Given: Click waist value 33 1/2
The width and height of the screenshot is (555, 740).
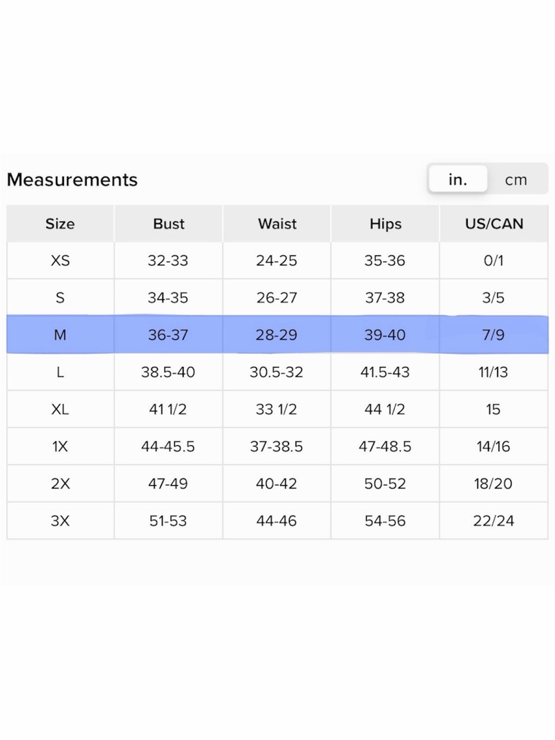Looking at the screenshot, I should pyautogui.click(x=276, y=410).
